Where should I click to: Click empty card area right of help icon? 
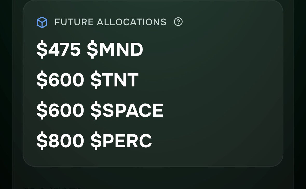point(228,22)
